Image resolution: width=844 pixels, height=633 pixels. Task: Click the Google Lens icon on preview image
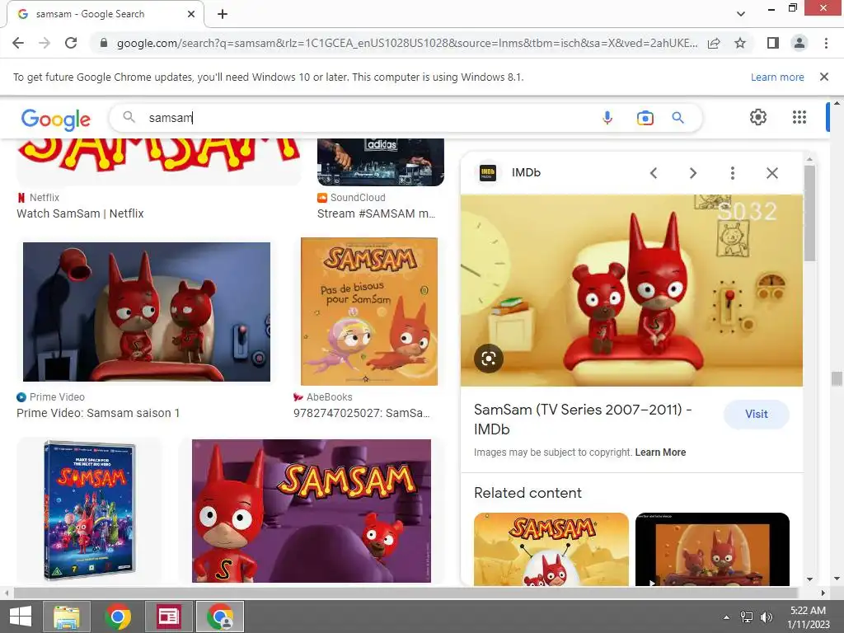point(488,359)
